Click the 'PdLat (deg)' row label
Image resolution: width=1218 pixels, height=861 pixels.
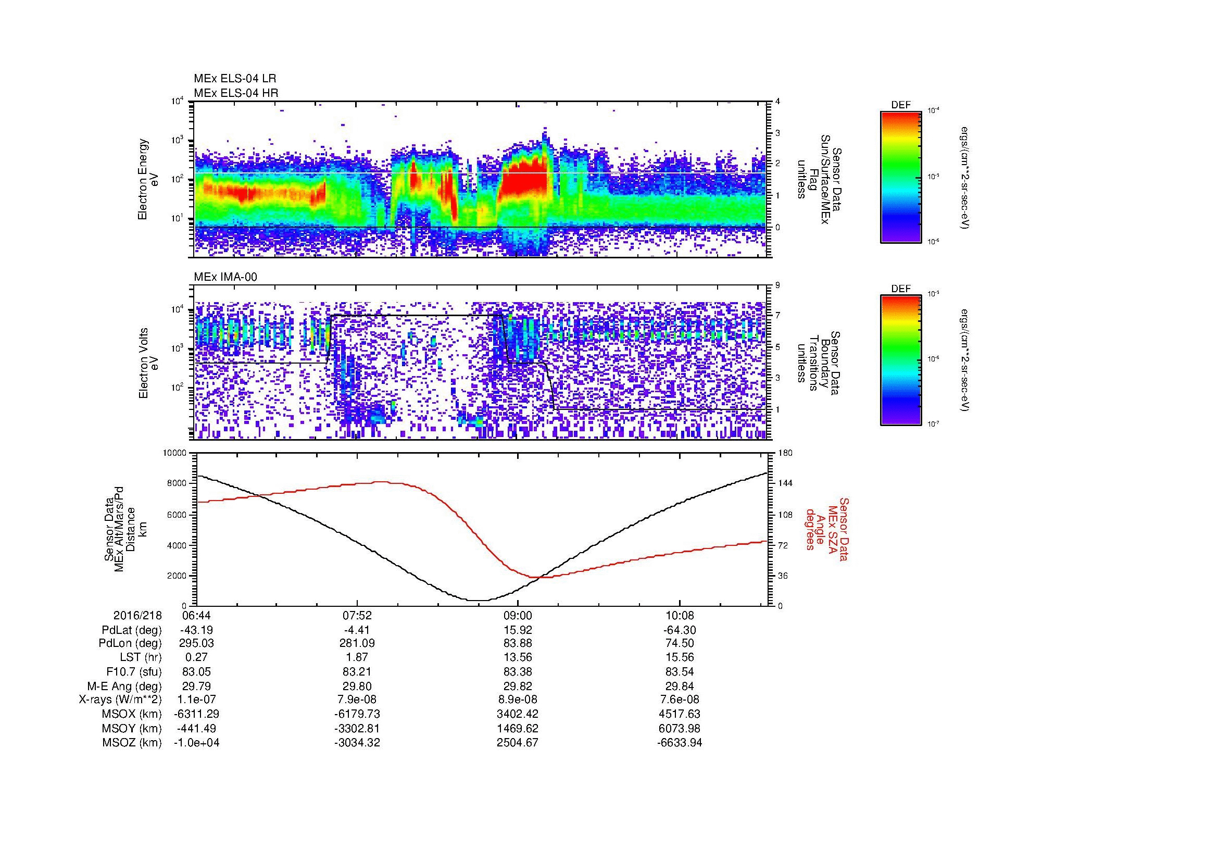tap(132, 630)
